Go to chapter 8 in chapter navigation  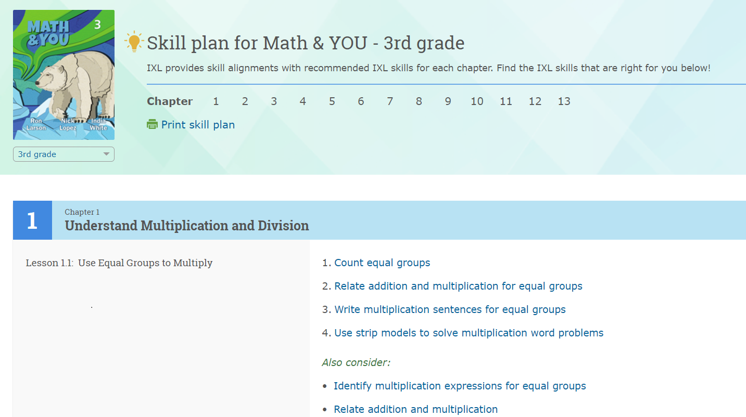[x=419, y=101]
